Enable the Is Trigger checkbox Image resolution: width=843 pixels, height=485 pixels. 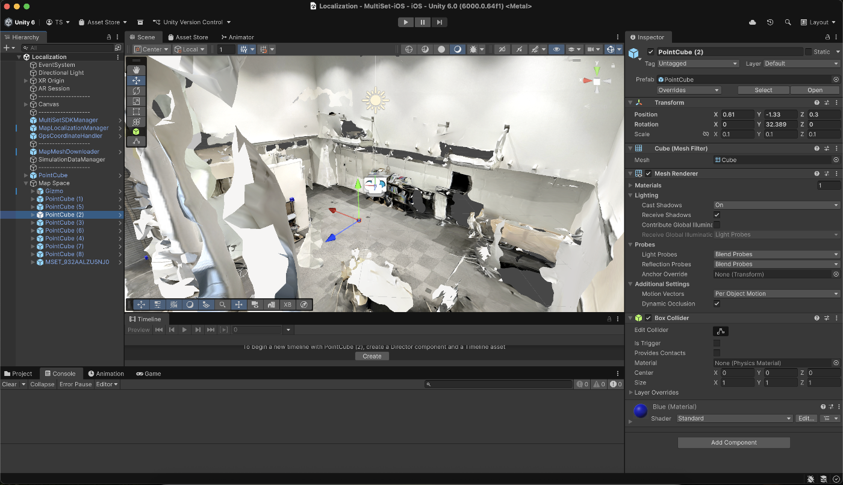[x=717, y=343]
